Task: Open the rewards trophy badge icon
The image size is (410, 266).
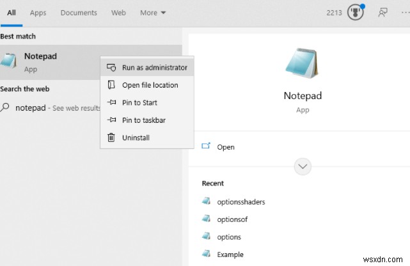Action: tap(354, 12)
